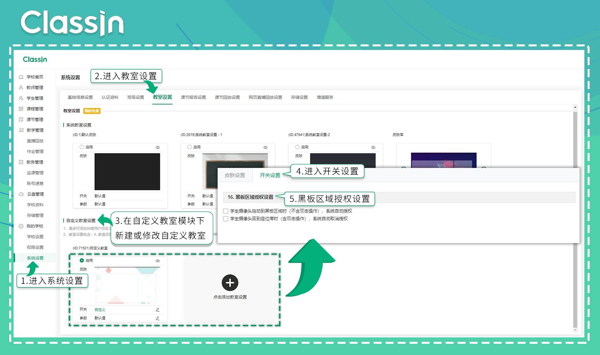Image resolution: width=600 pixels, height=355 pixels.
Task: Open 作业管理 in the sidebar
Action: pos(35,152)
